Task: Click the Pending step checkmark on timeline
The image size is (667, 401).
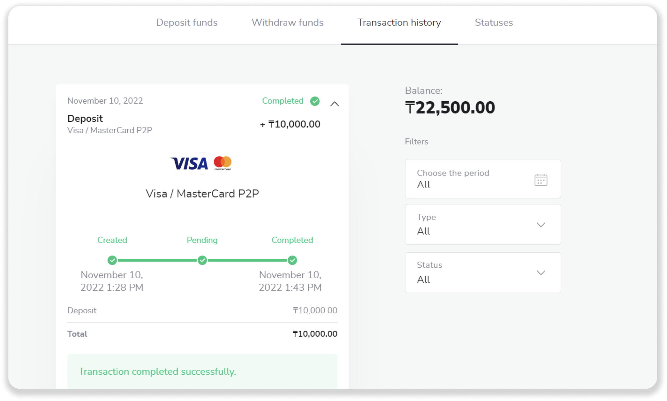Action: [x=202, y=260]
